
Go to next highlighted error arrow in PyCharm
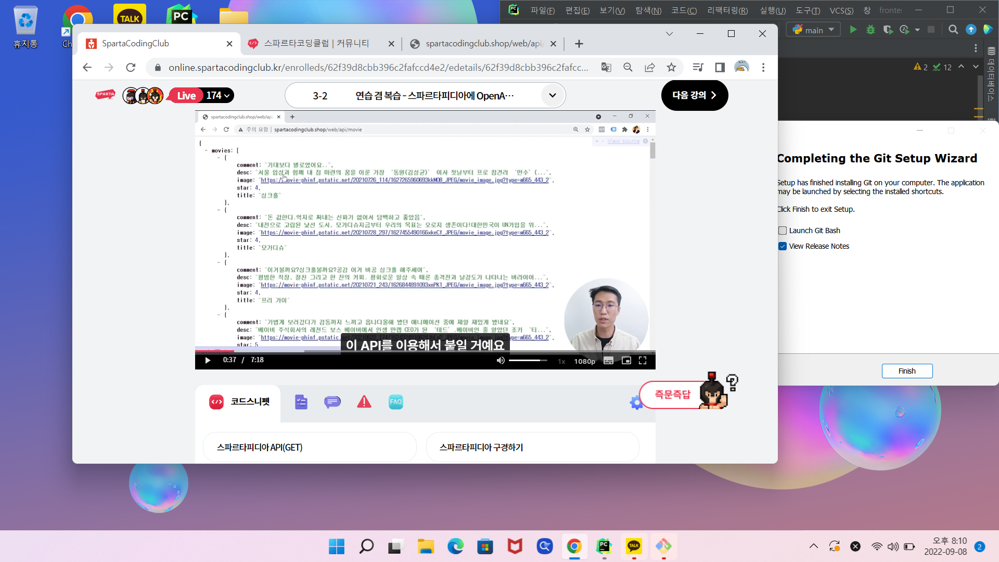pos(976,67)
